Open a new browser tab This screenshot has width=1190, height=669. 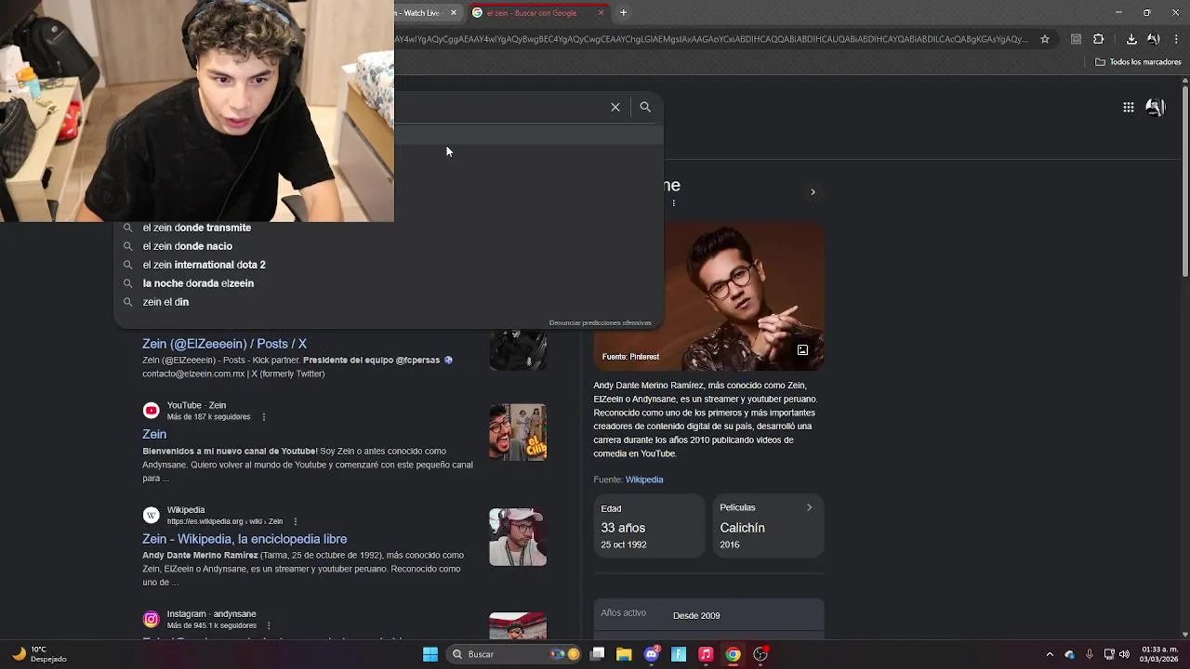623,12
